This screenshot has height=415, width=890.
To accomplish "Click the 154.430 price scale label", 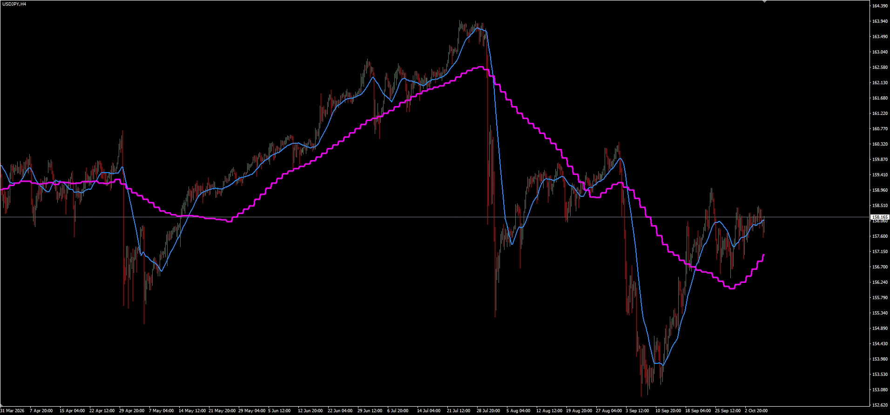I will pos(879,343).
